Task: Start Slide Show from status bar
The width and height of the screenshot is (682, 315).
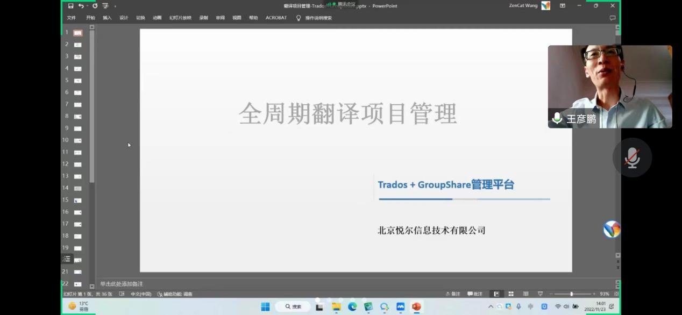Action: (540, 294)
